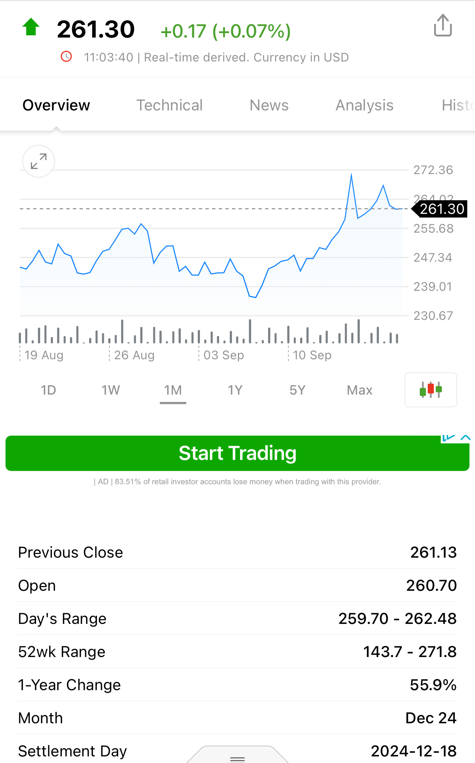
Task: Tap the red clock icon
Action: coord(66,57)
